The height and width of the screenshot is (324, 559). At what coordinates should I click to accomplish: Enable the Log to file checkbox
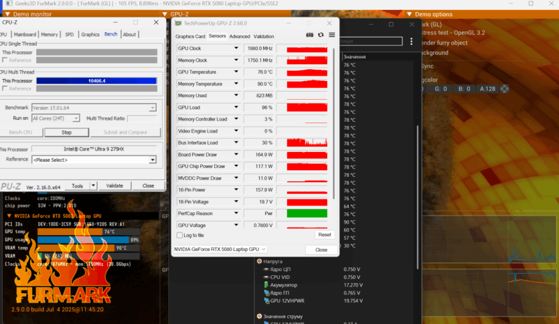[179, 235]
